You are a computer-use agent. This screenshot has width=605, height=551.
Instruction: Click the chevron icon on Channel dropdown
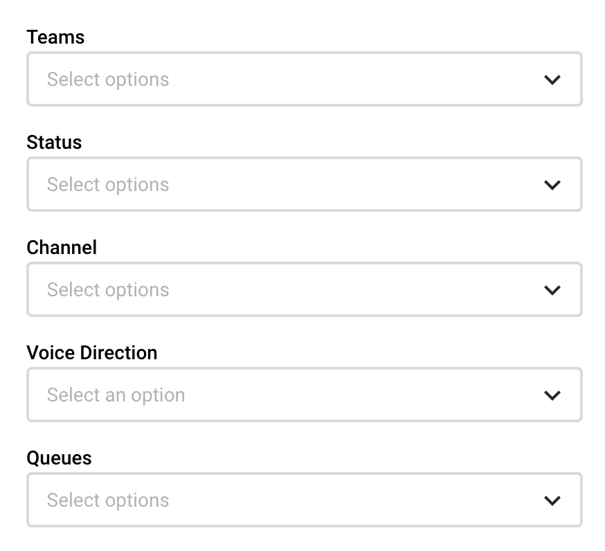coord(552,289)
